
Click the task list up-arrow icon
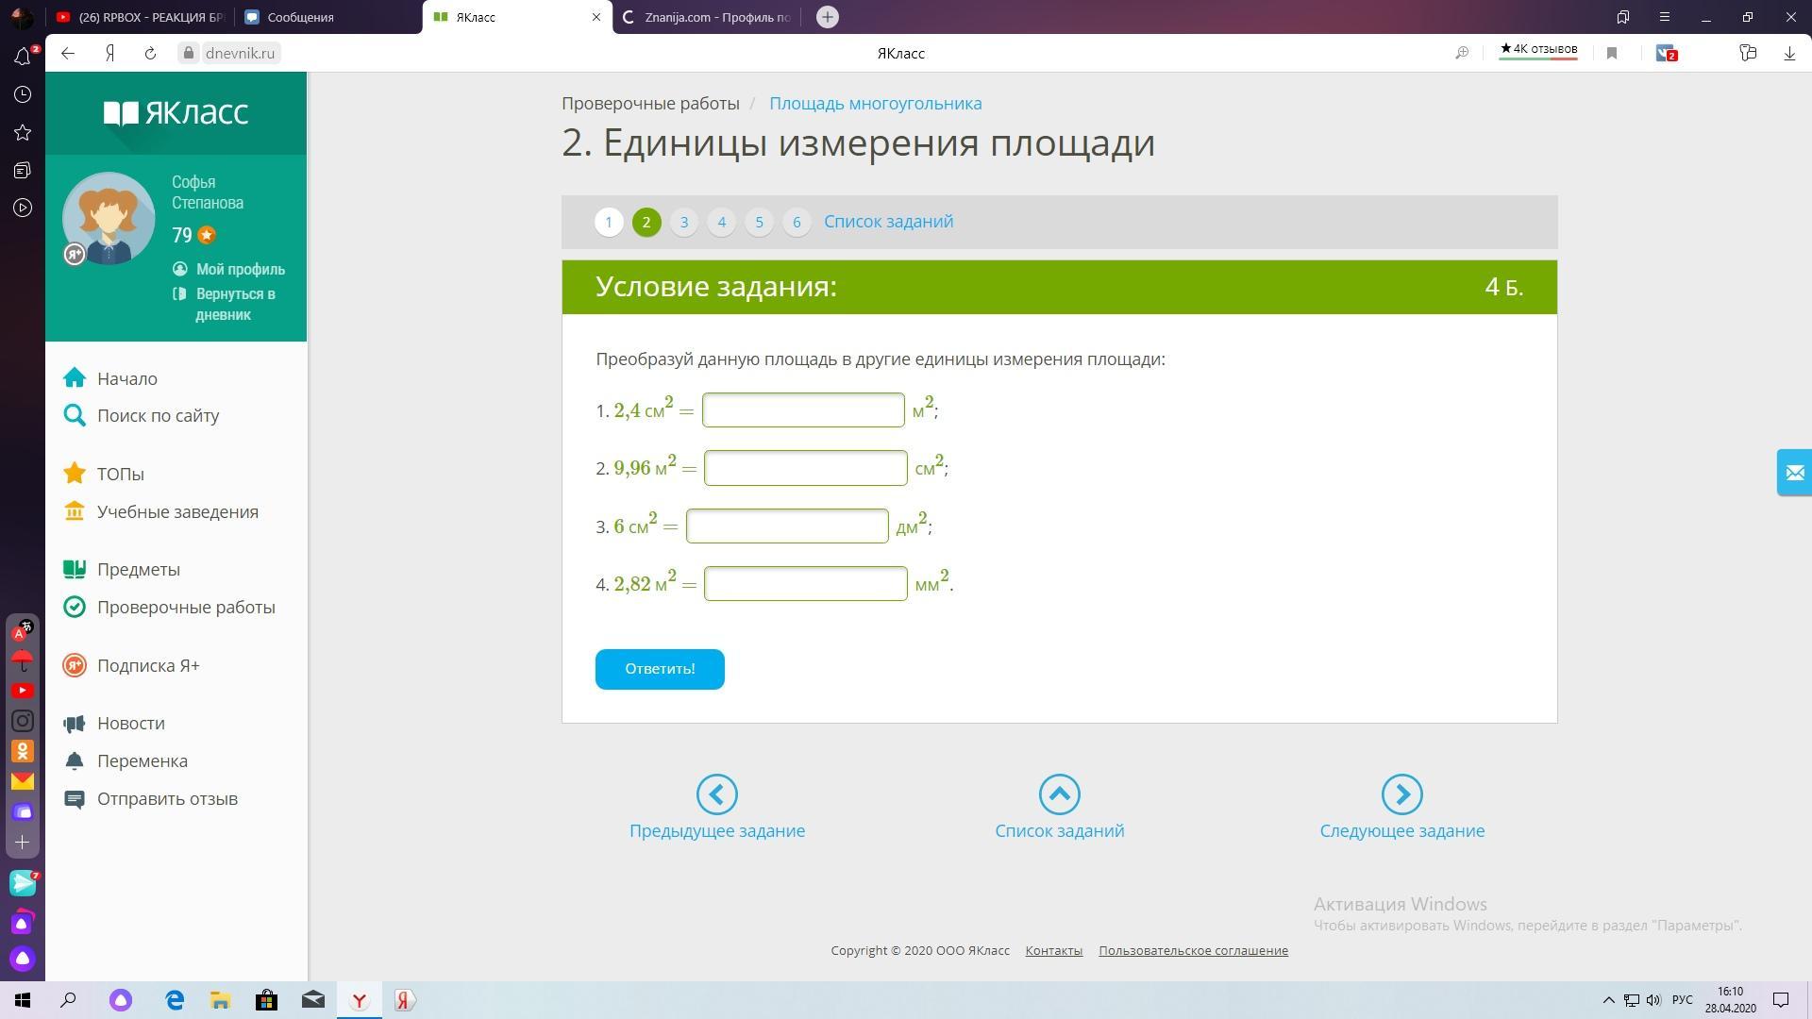pos(1059,794)
